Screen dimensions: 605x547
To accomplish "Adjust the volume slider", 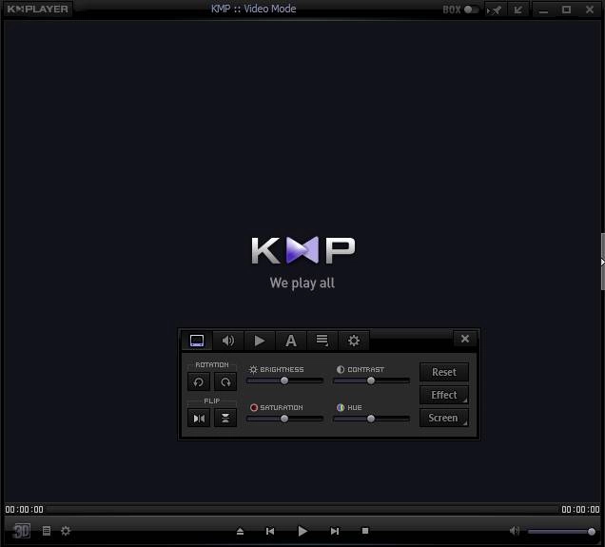I will click(561, 532).
